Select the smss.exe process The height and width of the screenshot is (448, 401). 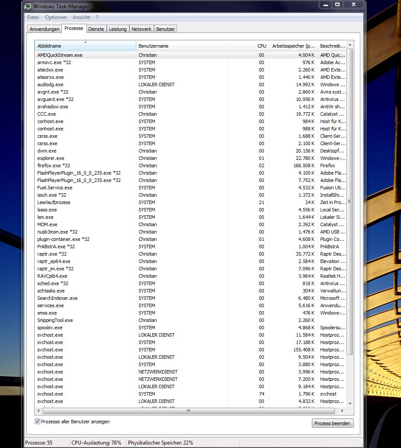pyautogui.click(x=191, y=313)
